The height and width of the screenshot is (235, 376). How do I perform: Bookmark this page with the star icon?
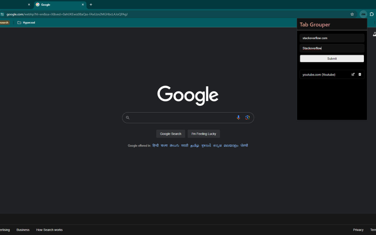[352, 14]
